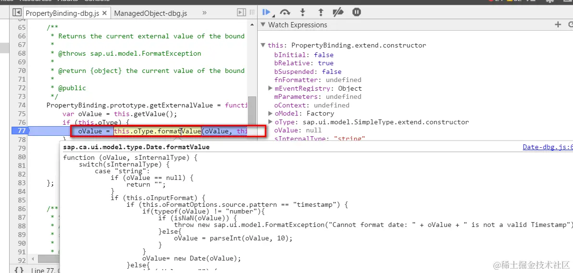Switch to the PropertyBinding-dbg.js tab
573x273 pixels.
pos(62,13)
